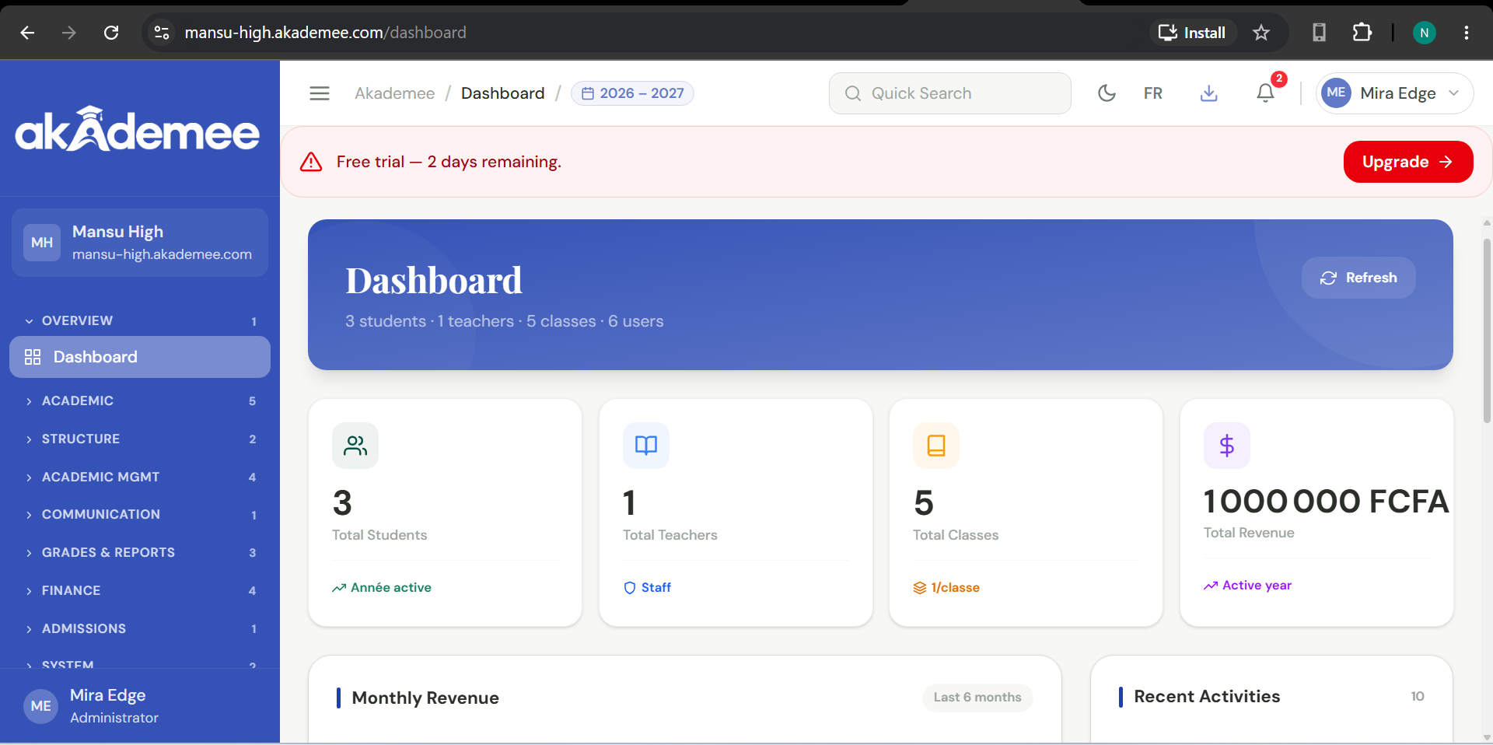Expand the GRADES & REPORTS section
The width and height of the screenshot is (1493, 745).
[140, 552]
